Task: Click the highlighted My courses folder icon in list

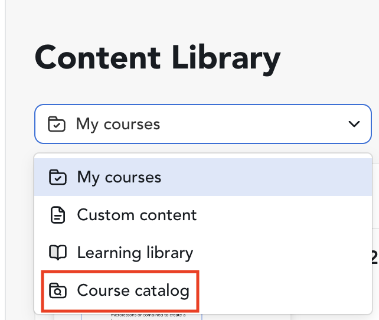Action: coord(57,177)
